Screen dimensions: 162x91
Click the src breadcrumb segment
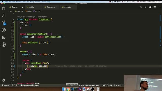pyautogui.click(x=11, y=11)
